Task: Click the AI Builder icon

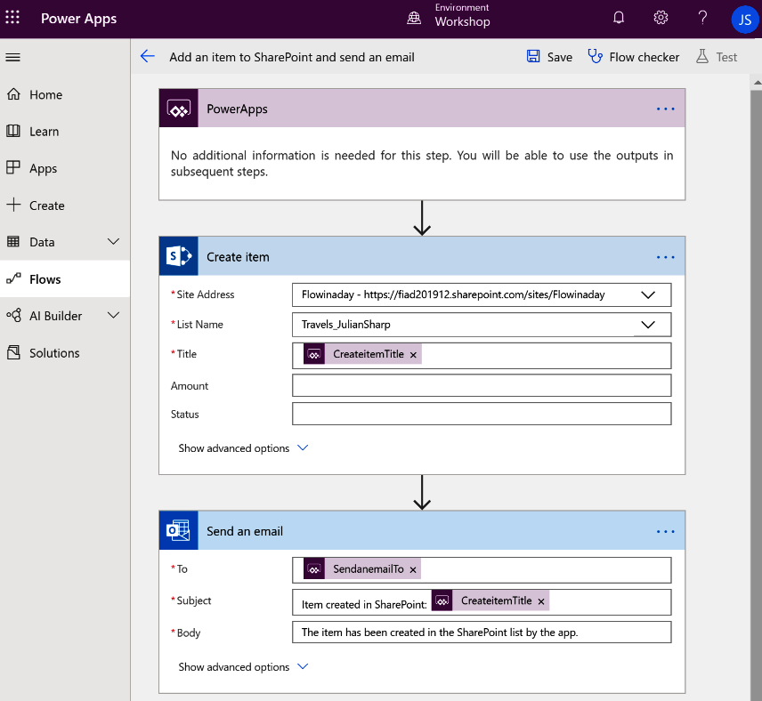Action: [13, 315]
